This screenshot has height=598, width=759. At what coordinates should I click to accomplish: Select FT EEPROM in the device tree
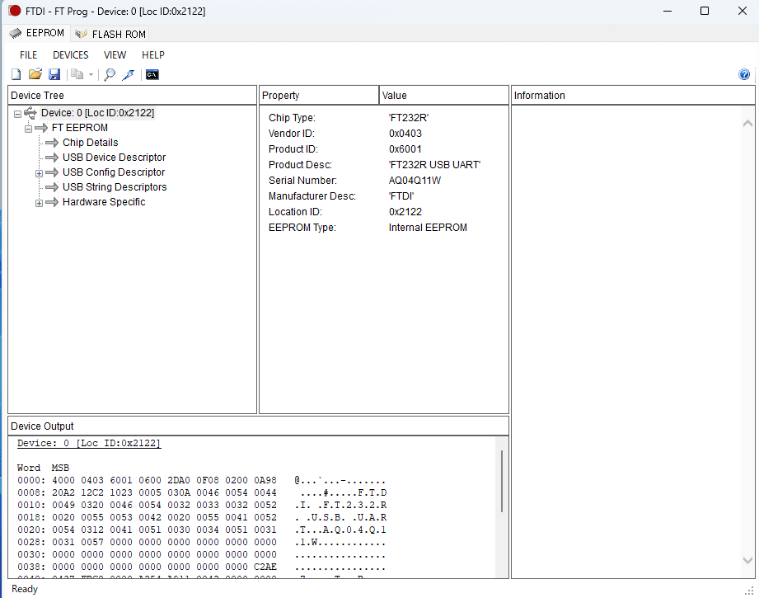pos(80,128)
